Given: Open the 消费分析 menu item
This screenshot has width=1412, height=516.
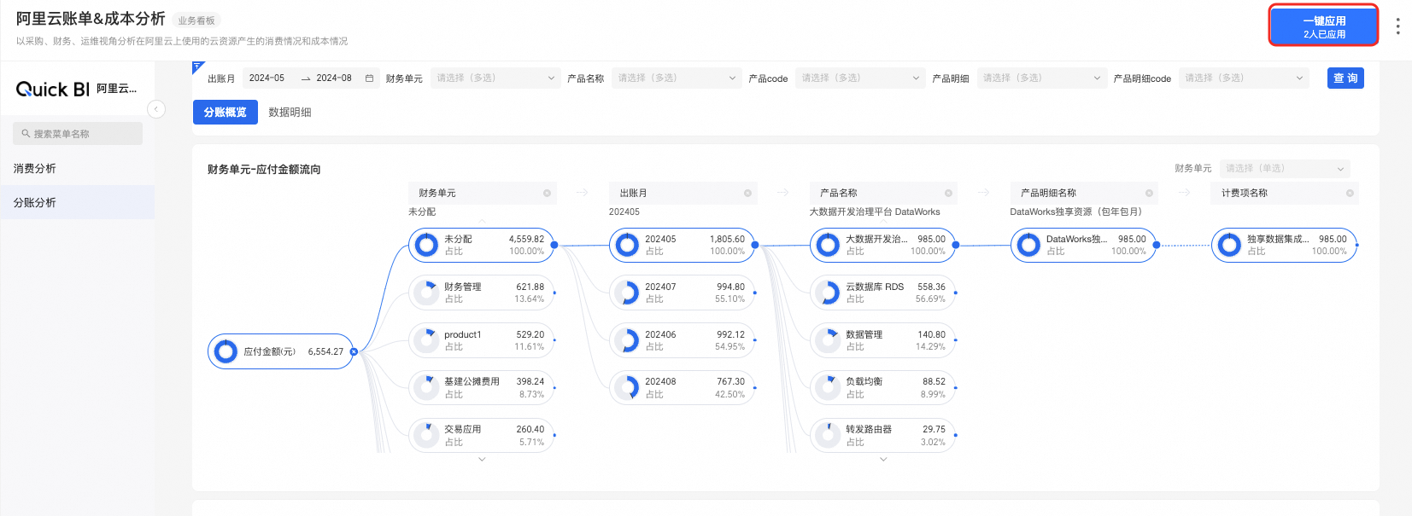Looking at the screenshot, I should (x=78, y=169).
